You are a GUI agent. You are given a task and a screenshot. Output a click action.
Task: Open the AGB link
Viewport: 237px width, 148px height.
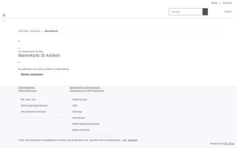75,105
